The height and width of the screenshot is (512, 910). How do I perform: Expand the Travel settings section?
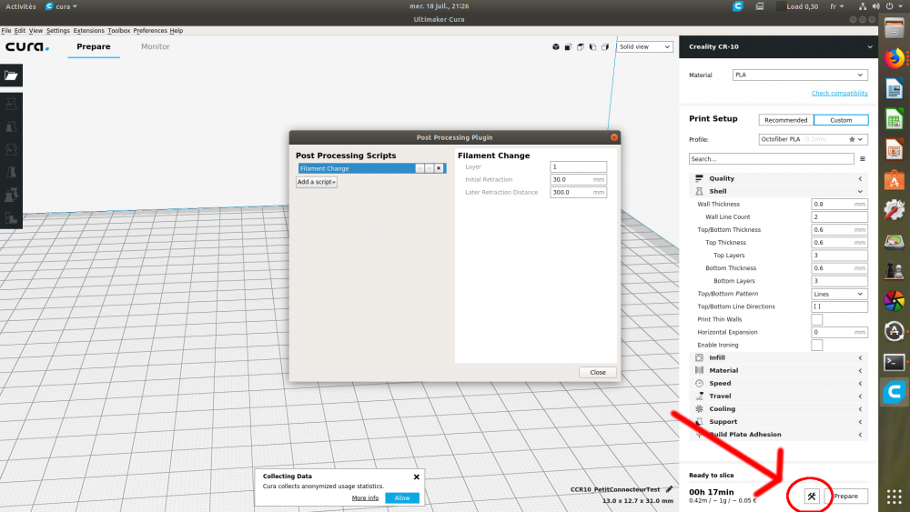click(x=778, y=396)
